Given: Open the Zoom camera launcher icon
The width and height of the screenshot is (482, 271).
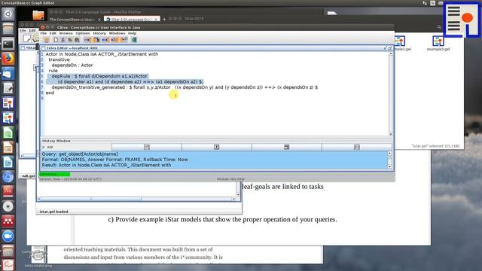Looking at the screenshot, I should pos(8,236).
